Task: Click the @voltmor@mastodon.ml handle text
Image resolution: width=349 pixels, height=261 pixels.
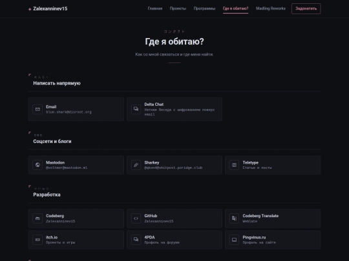Action: (x=67, y=168)
